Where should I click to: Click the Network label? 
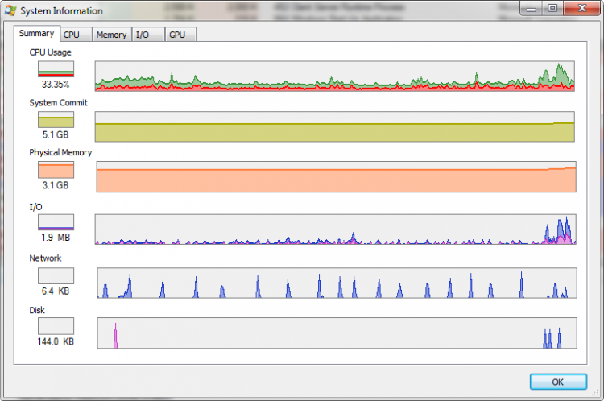click(45, 258)
